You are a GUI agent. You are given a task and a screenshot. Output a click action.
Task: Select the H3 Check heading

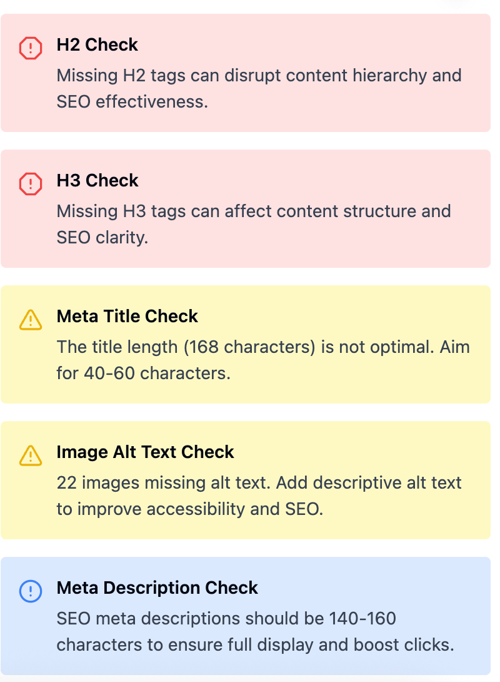(x=97, y=180)
